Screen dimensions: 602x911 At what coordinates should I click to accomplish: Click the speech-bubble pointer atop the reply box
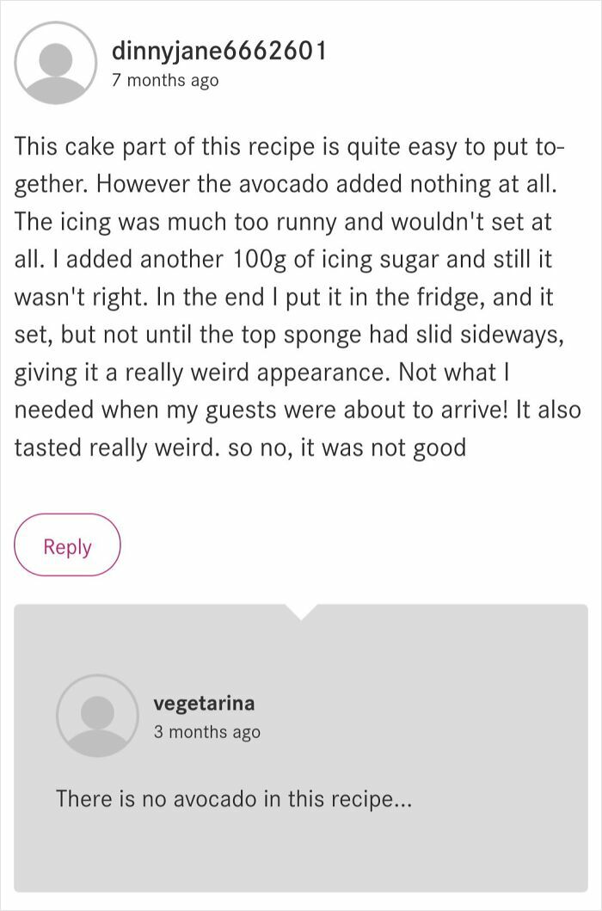click(x=303, y=608)
